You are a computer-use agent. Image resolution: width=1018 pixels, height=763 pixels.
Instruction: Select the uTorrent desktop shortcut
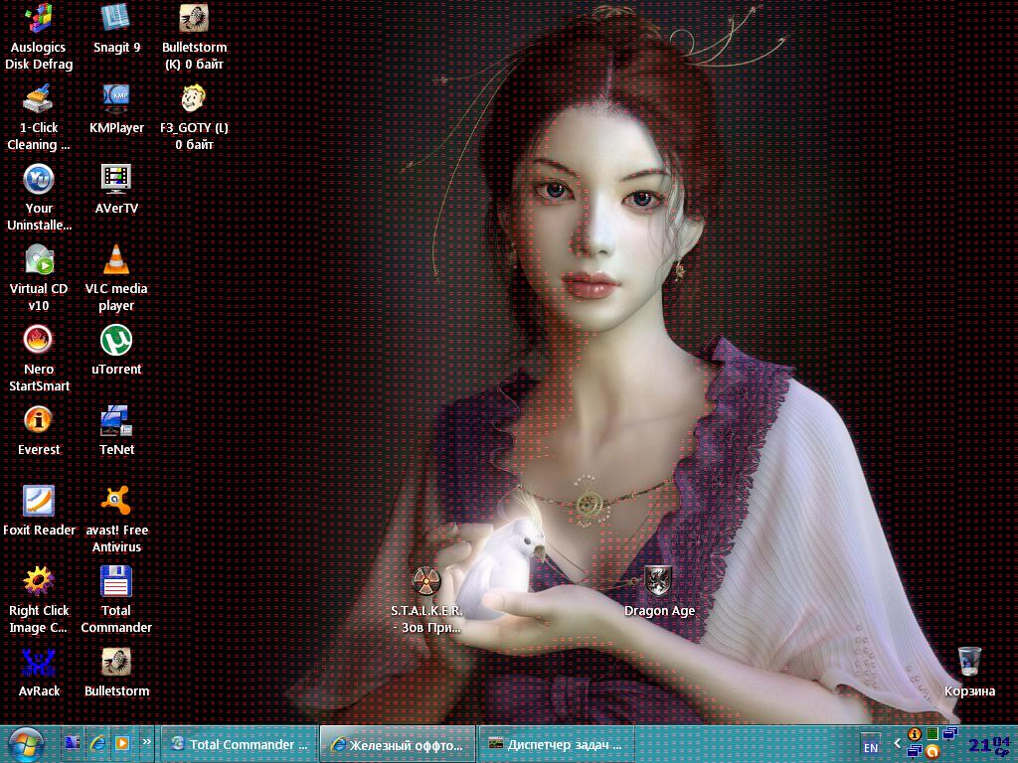coord(117,351)
